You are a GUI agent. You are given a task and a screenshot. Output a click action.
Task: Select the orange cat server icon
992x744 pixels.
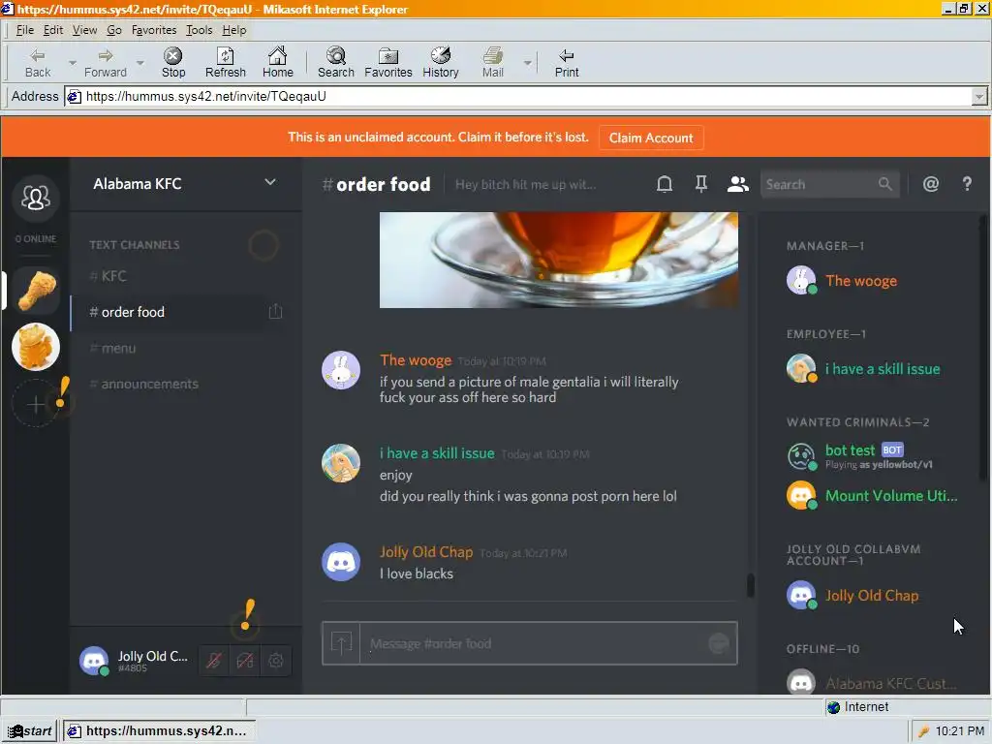coord(36,347)
